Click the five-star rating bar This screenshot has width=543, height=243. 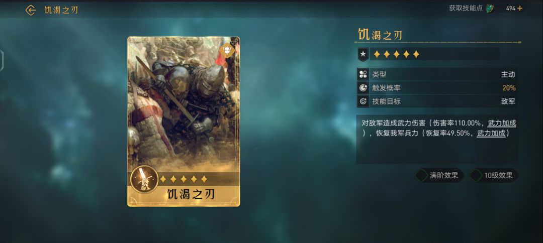(x=434, y=54)
